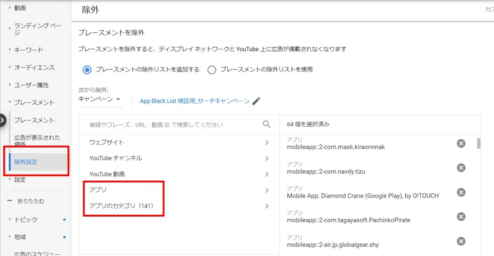This screenshot has height=256, width=494.
Task: Remove PachinkoPirate app from selected list
Action: 461,217
